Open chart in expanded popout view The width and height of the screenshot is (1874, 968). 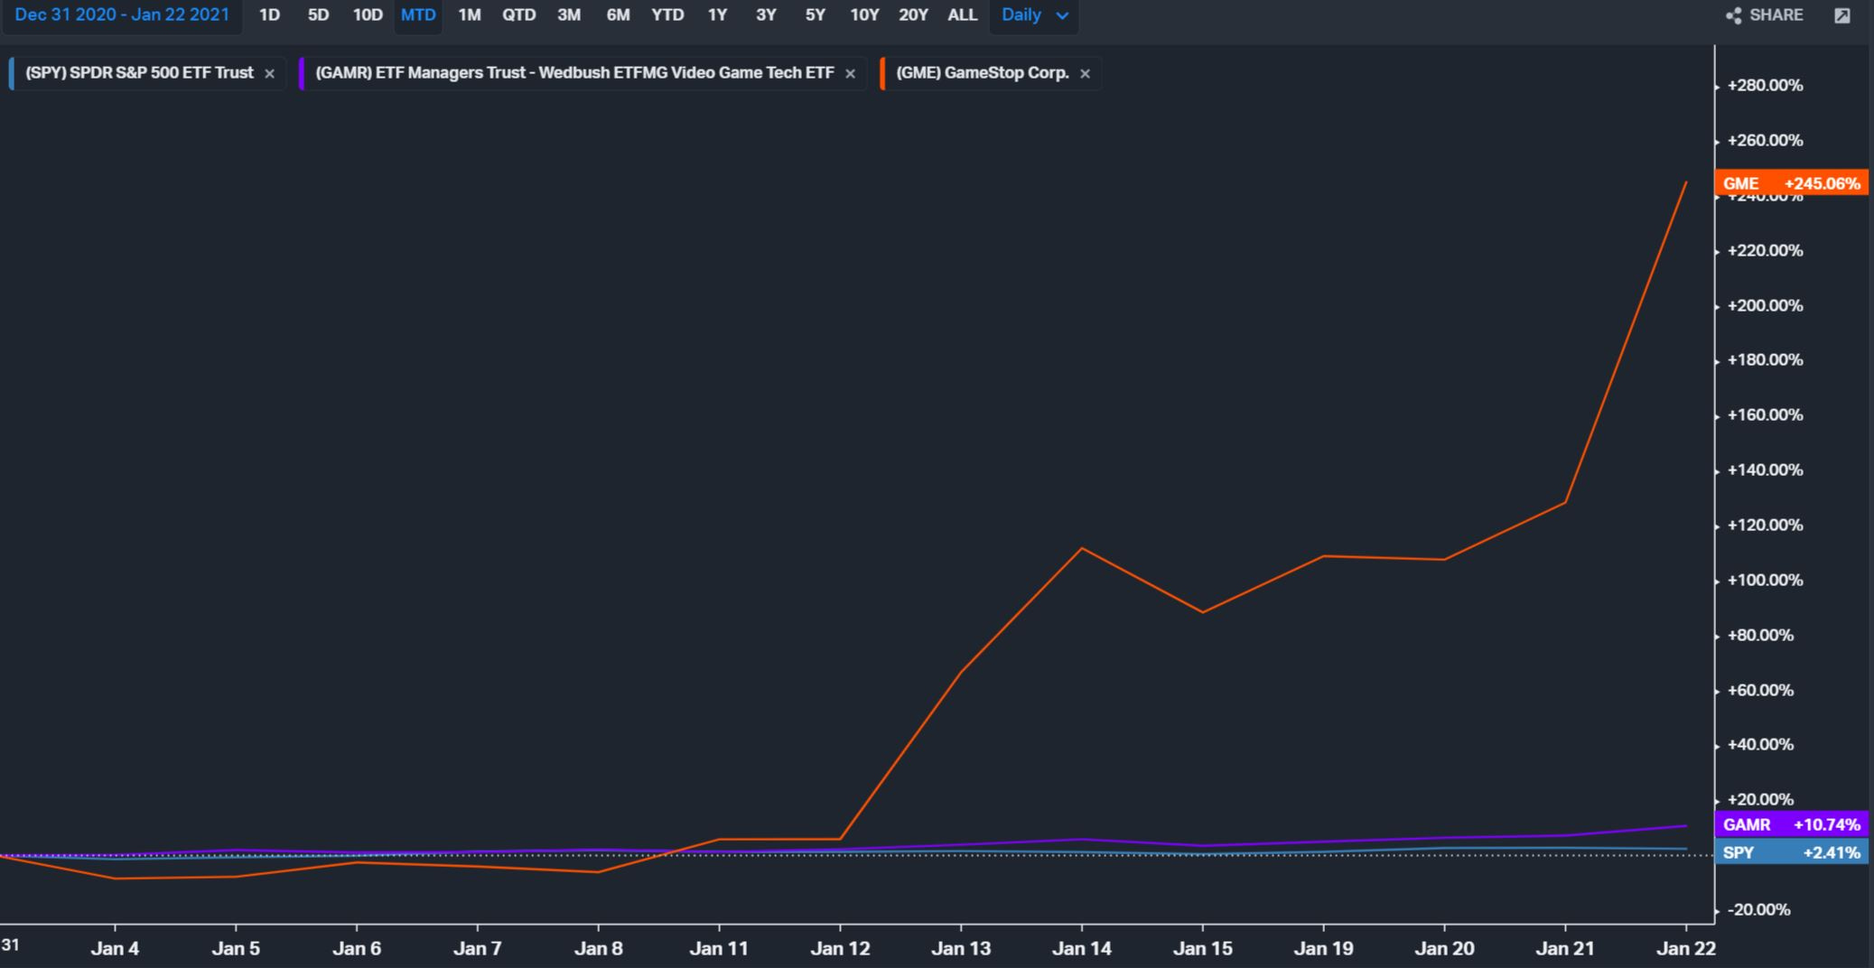(1842, 15)
